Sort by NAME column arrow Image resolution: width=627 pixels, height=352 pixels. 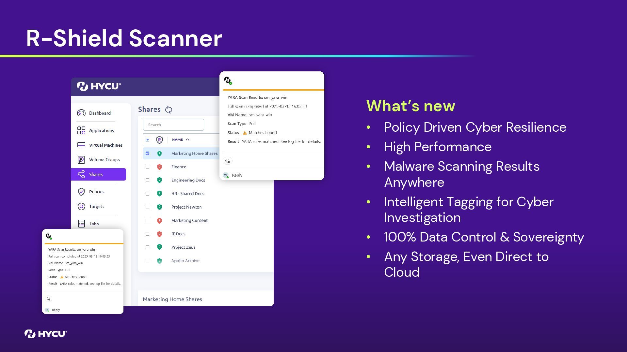click(x=187, y=139)
